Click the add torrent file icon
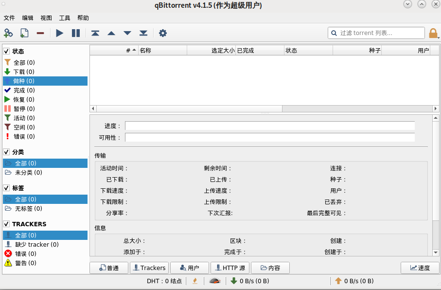This screenshot has height=290, width=441. tap(24, 33)
